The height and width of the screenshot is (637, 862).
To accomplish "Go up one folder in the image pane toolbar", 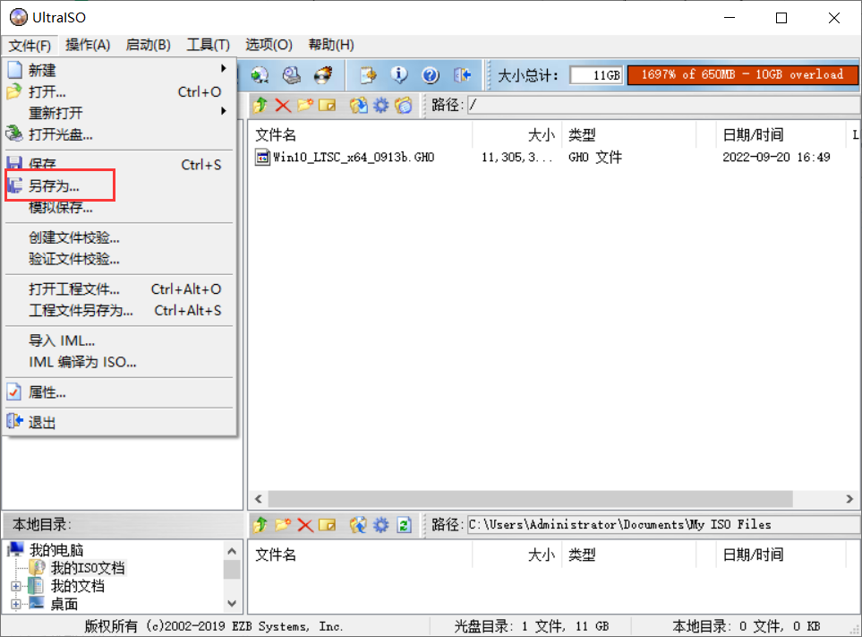I will point(260,105).
